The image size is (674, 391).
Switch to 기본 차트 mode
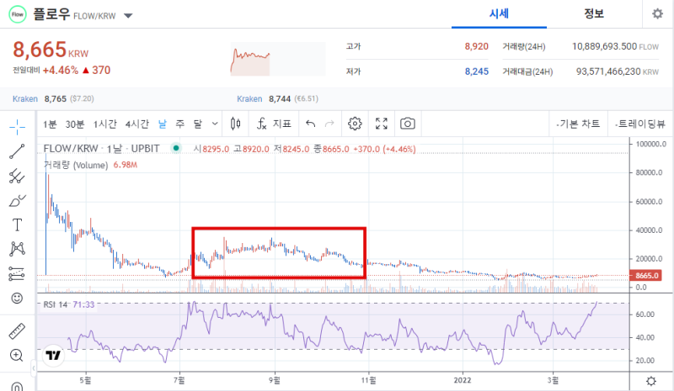(578, 124)
